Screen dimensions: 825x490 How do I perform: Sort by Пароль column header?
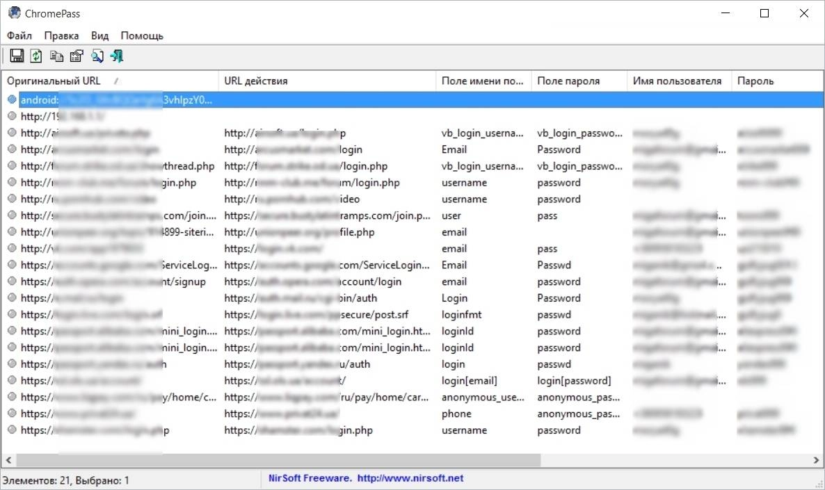pyautogui.click(x=777, y=81)
